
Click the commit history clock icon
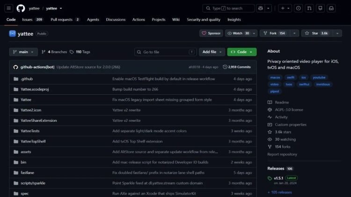(x=225, y=67)
